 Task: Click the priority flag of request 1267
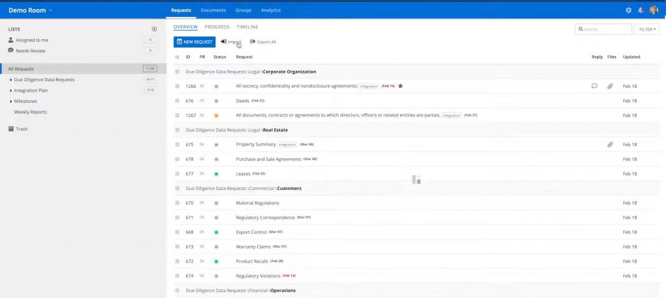point(202,115)
